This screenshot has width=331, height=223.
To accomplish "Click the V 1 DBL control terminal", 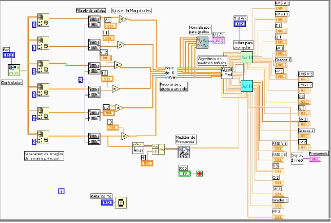I will click(110, 26).
